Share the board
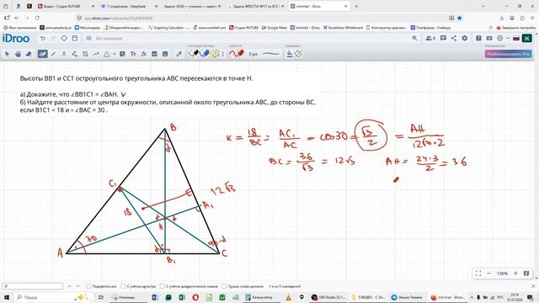Screen dimensions: 539x303 pyautogui.click(x=454, y=39)
